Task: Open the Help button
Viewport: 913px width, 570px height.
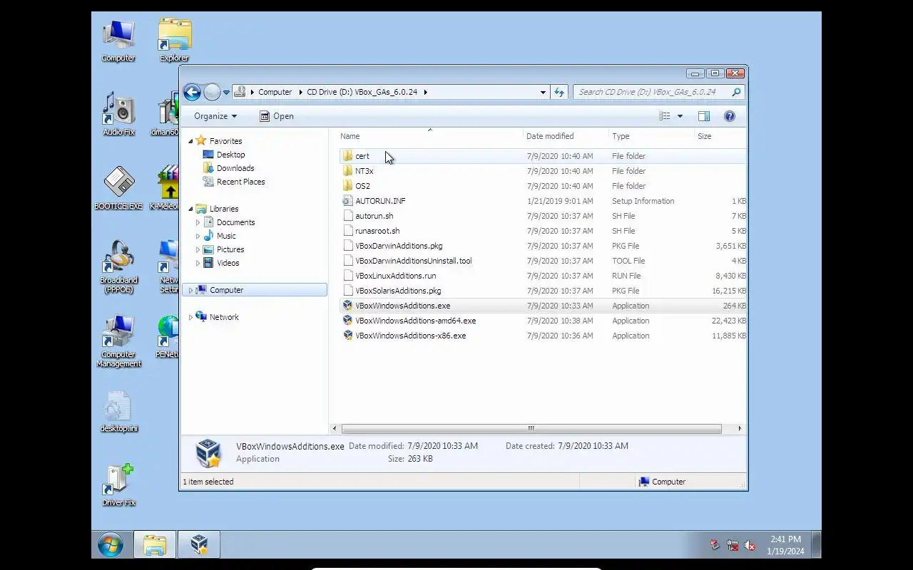Action: (729, 116)
